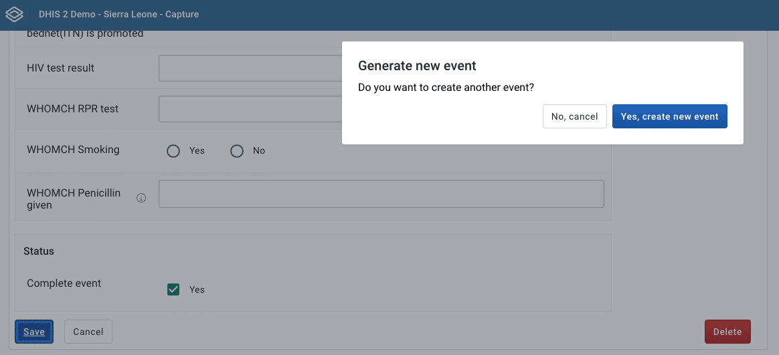Click the Status section heading
779x355 pixels.
(39, 251)
